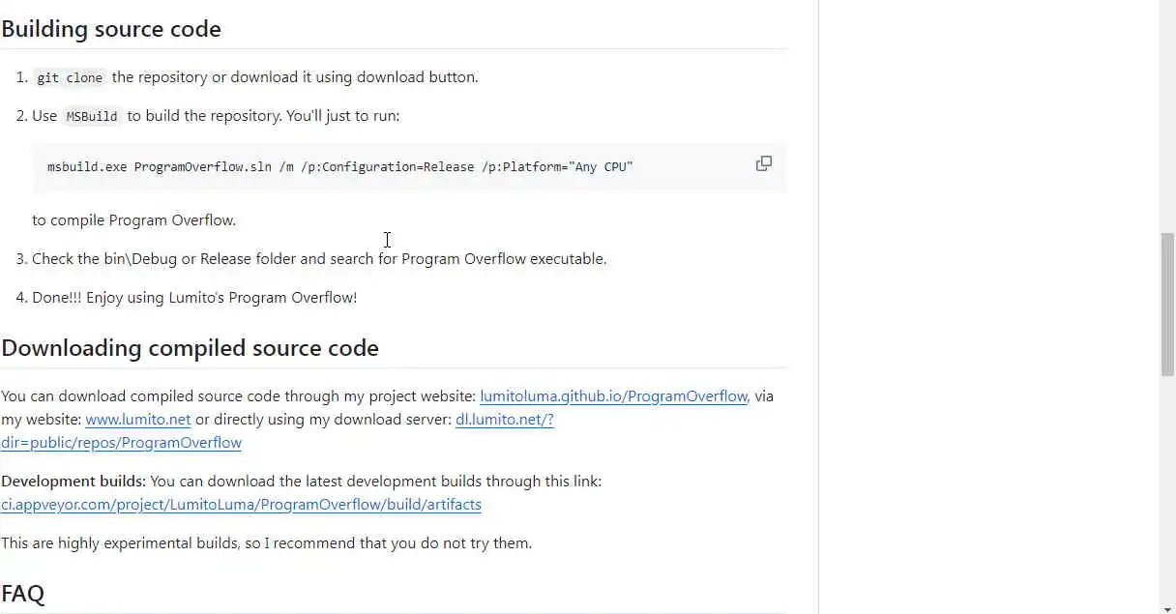Click the "Development builds:" bold label
1176x614 pixels.
73,482
